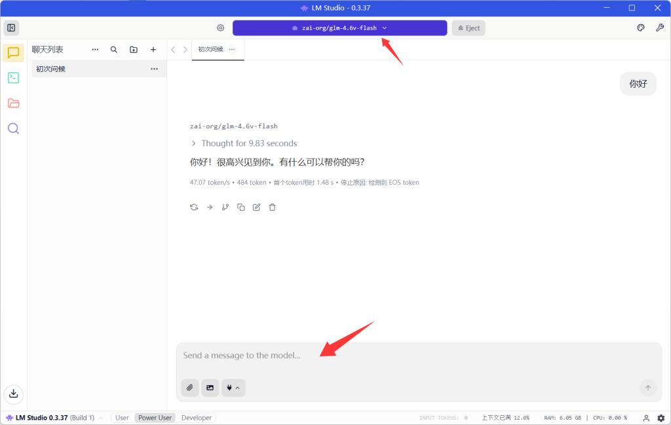Switch to Developer mode

tap(197, 418)
